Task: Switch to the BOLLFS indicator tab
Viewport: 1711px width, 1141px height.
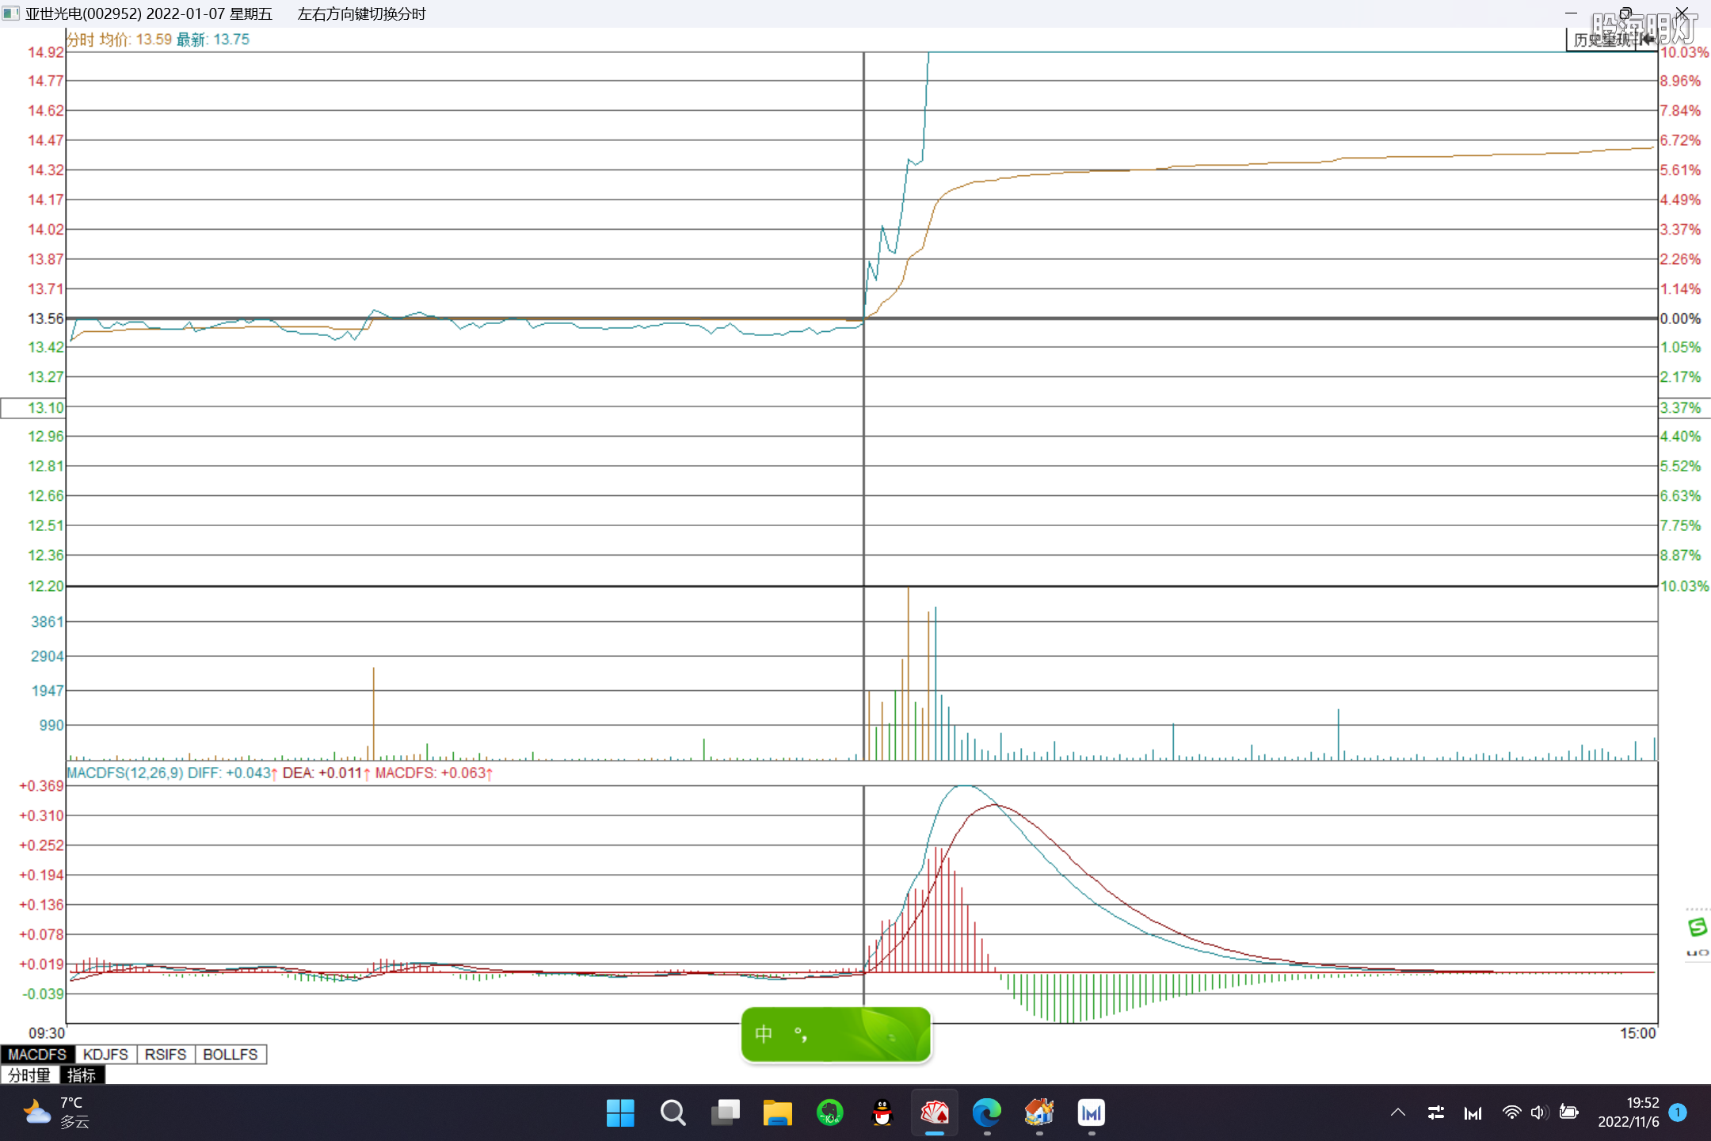Action: 231,1054
